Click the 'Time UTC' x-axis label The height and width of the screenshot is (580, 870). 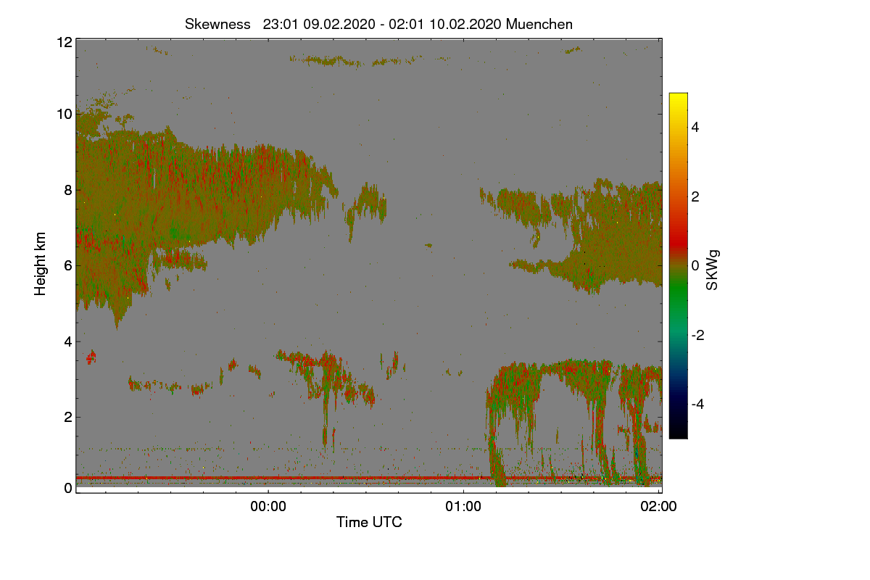[369, 522]
